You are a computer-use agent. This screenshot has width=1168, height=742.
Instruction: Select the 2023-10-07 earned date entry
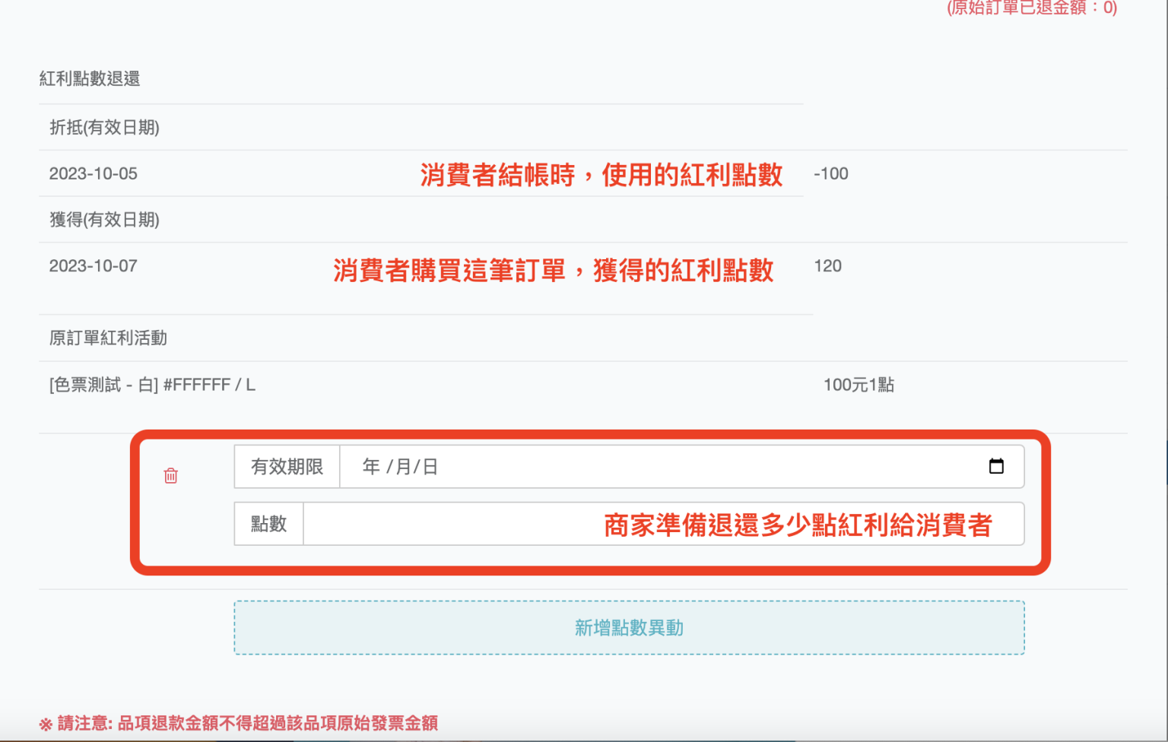[x=93, y=265]
